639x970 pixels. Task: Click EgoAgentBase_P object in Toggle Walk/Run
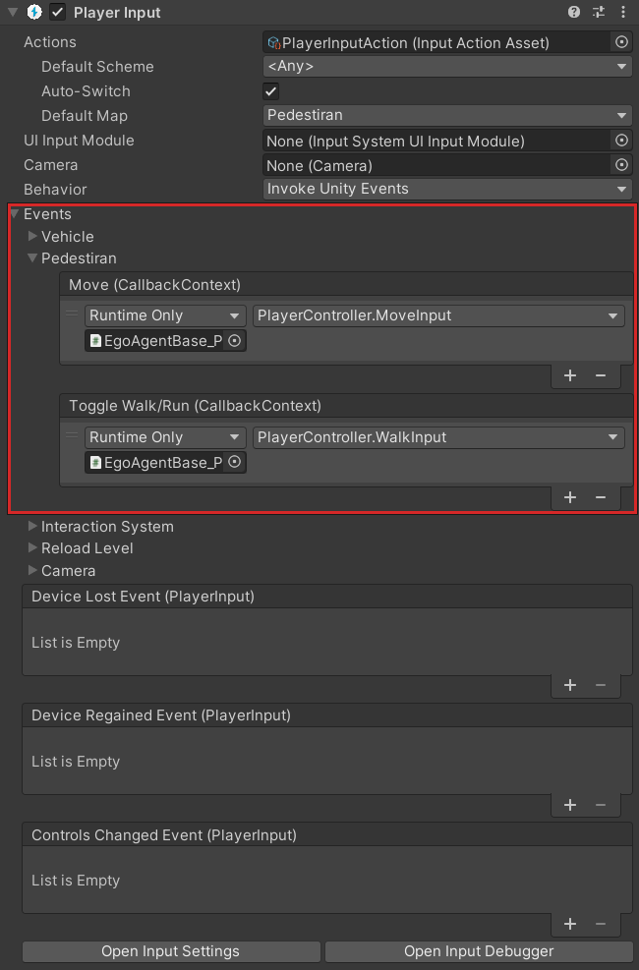[x=154, y=463]
